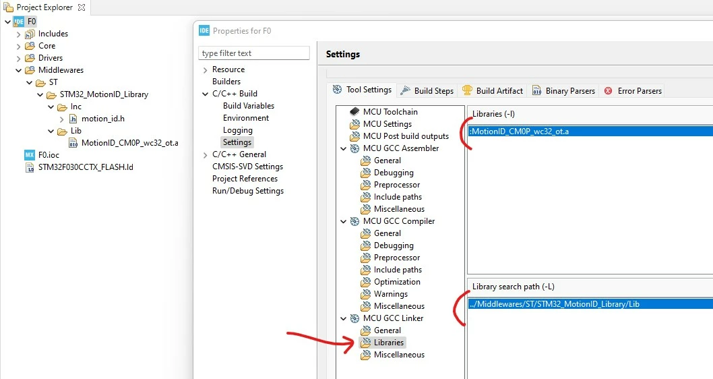Click the MCU GCC Linker tool icon

tap(354, 318)
